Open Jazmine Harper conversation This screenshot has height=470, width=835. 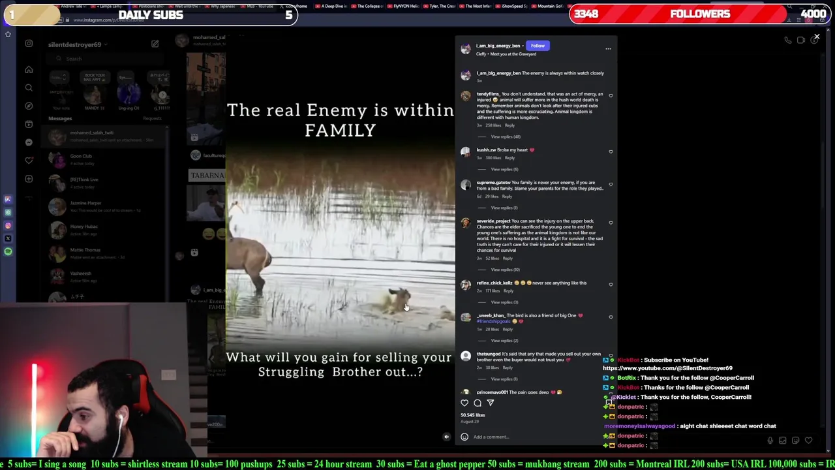click(x=104, y=207)
